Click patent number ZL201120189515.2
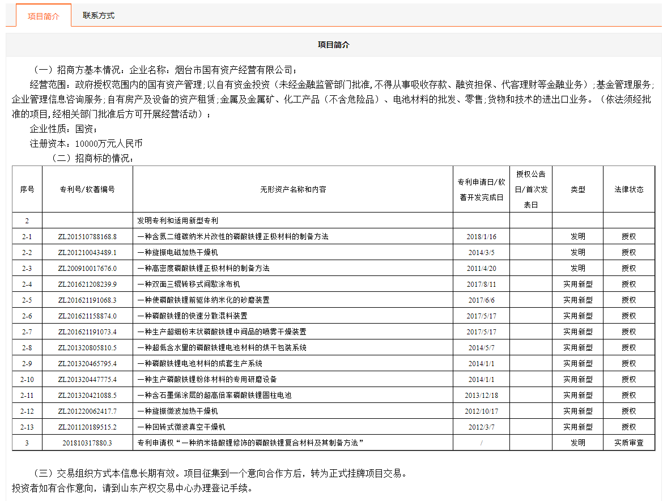 point(87,427)
